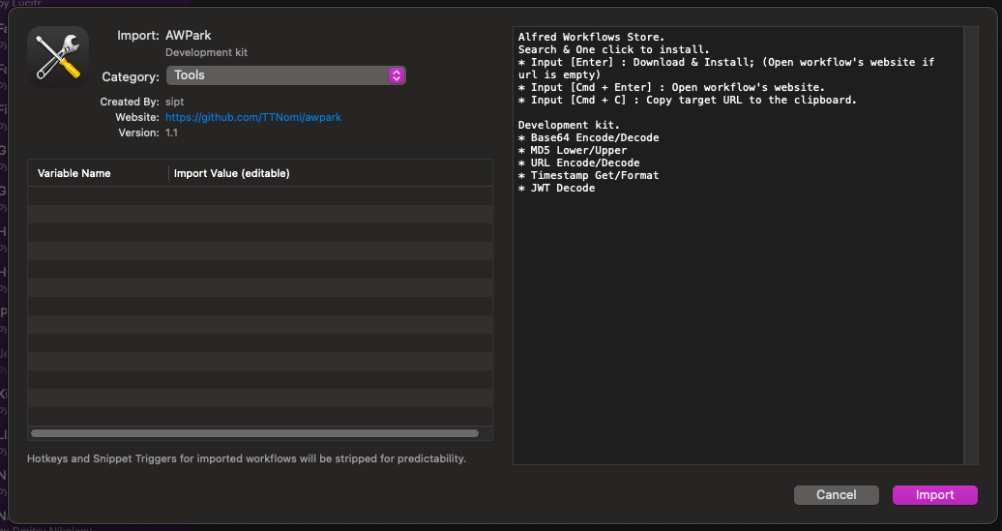
Task: Open the Category dropdown showing Tools
Action: coord(285,75)
